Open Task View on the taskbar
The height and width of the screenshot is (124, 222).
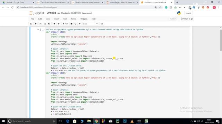coord(60,121)
